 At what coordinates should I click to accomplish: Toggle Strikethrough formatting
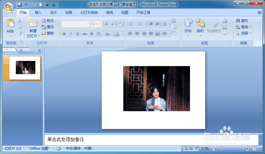[x=85, y=34]
